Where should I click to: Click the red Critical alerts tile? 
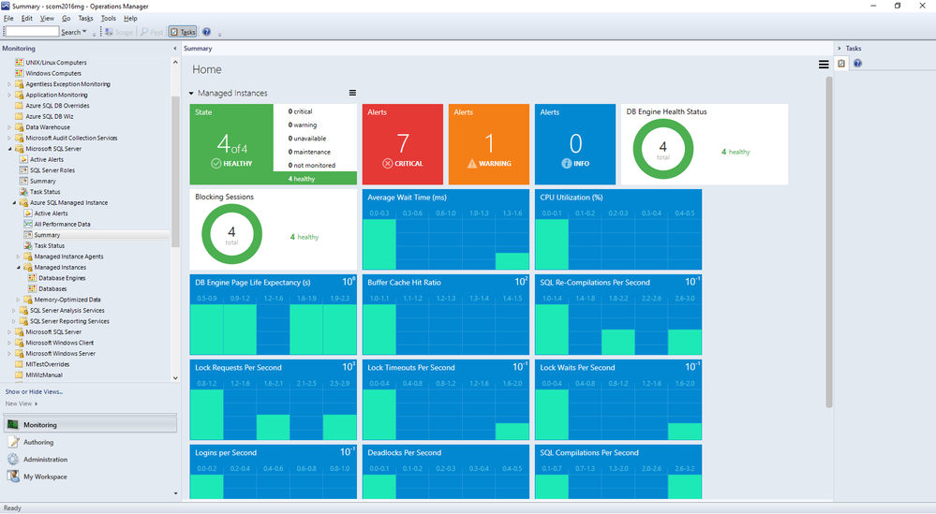(403, 144)
